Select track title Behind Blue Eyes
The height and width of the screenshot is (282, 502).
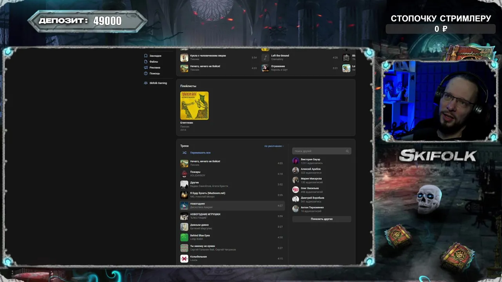(x=200, y=235)
